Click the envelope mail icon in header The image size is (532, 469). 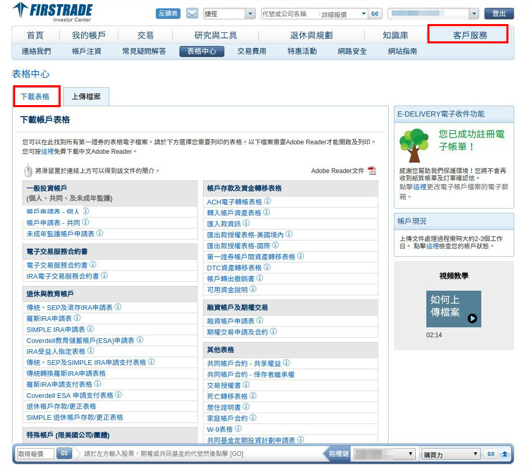pos(192,14)
